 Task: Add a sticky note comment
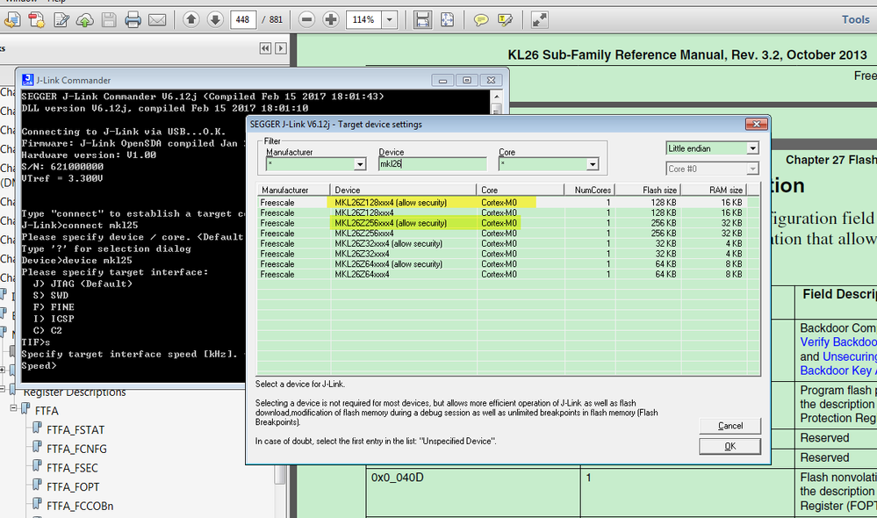point(481,19)
